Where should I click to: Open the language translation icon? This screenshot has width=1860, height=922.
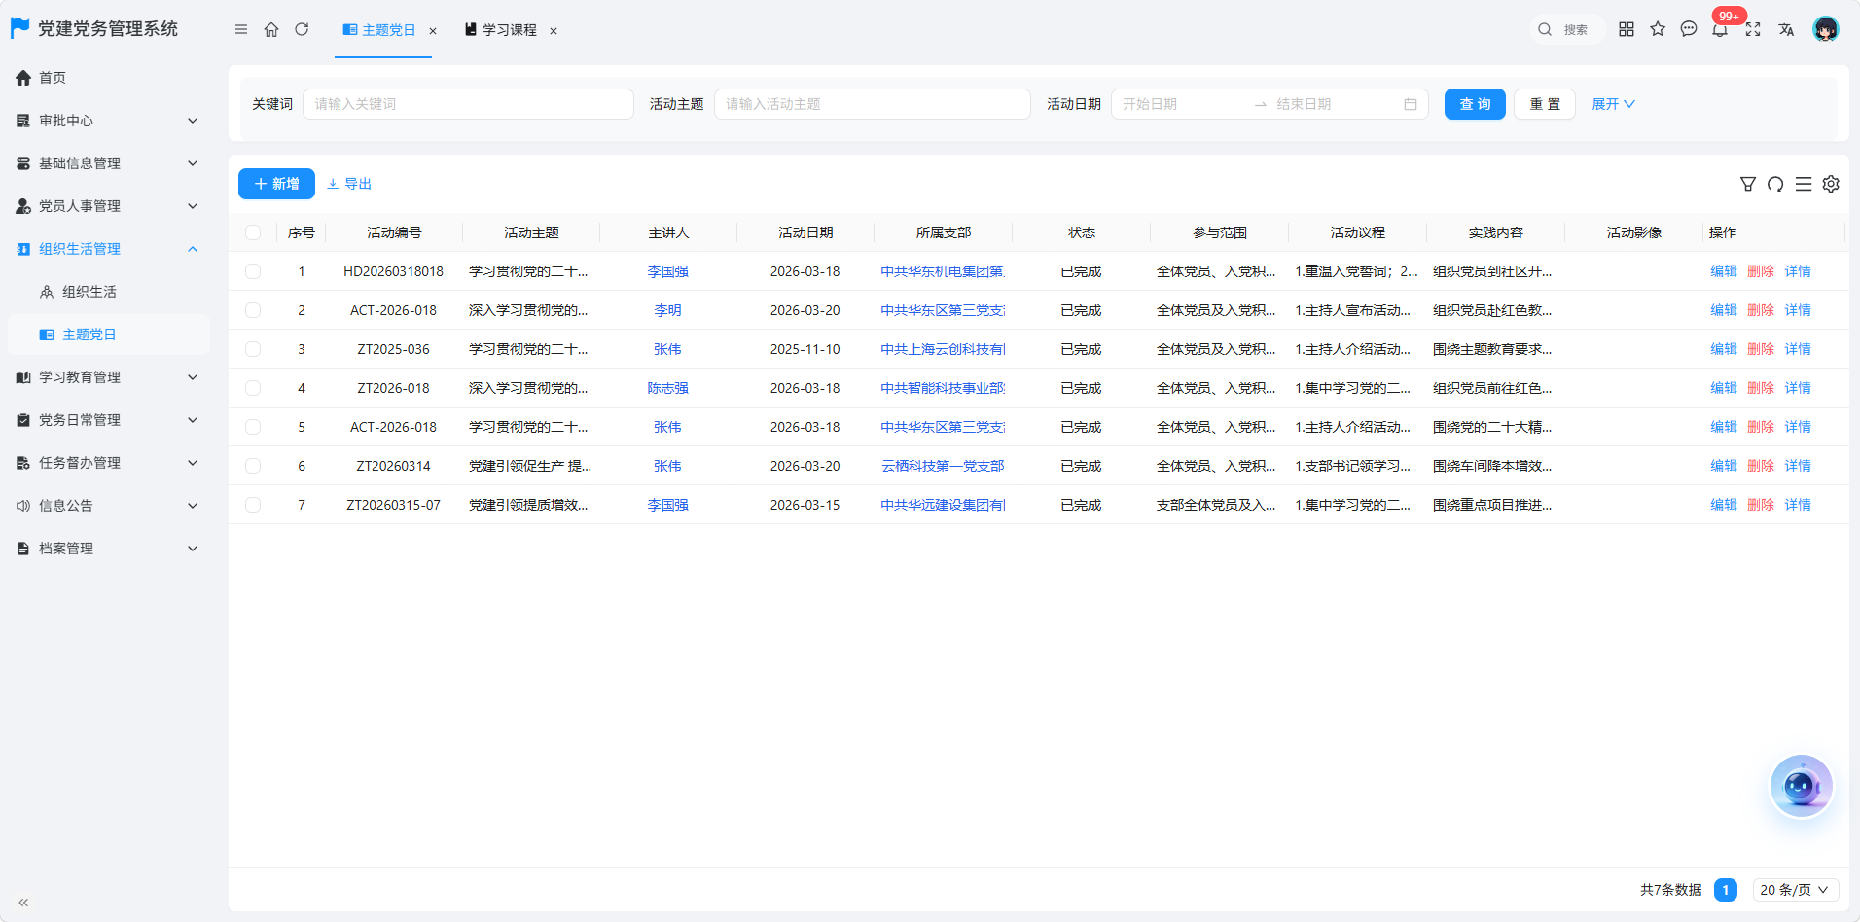1786,29
